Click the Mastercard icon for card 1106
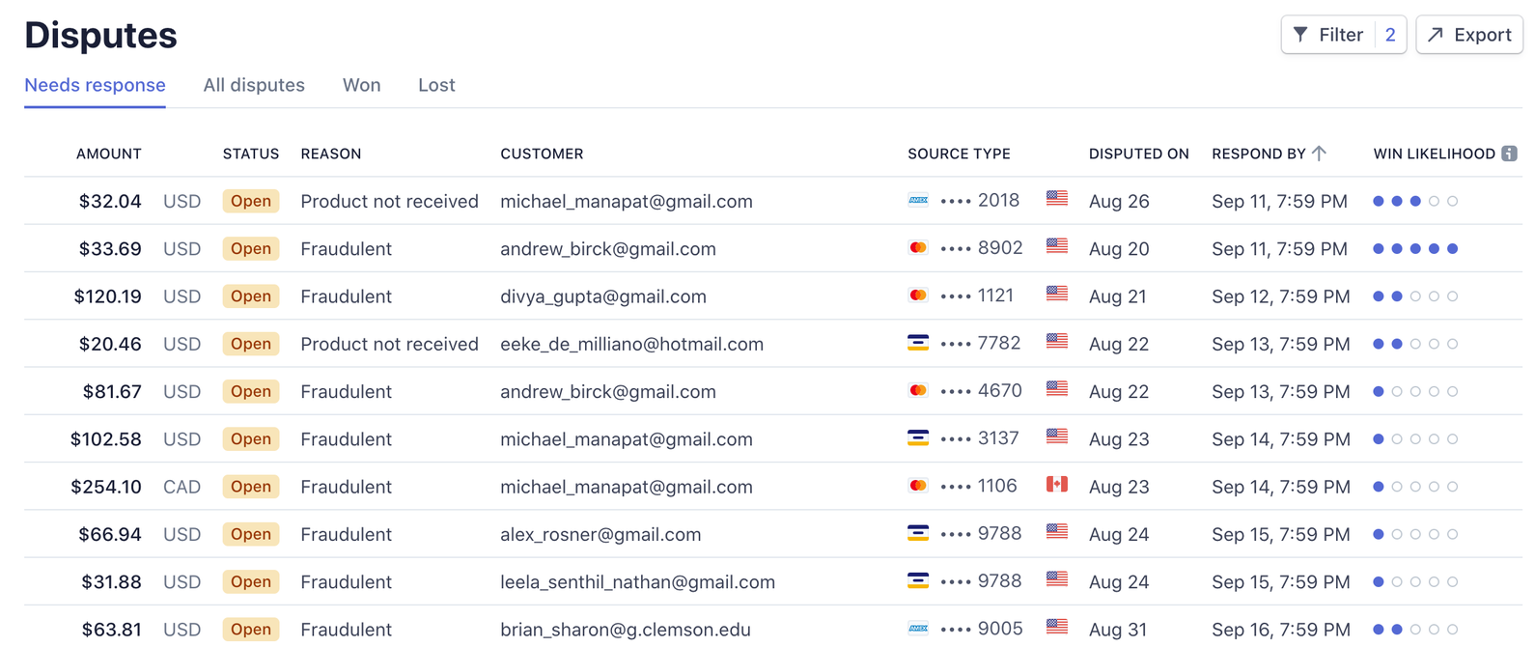Image resolution: width=1535 pixels, height=647 pixels. click(918, 486)
